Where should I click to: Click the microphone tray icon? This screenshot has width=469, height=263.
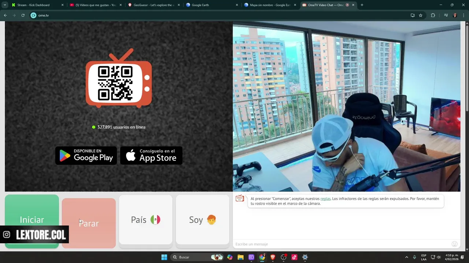pos(414,257)
